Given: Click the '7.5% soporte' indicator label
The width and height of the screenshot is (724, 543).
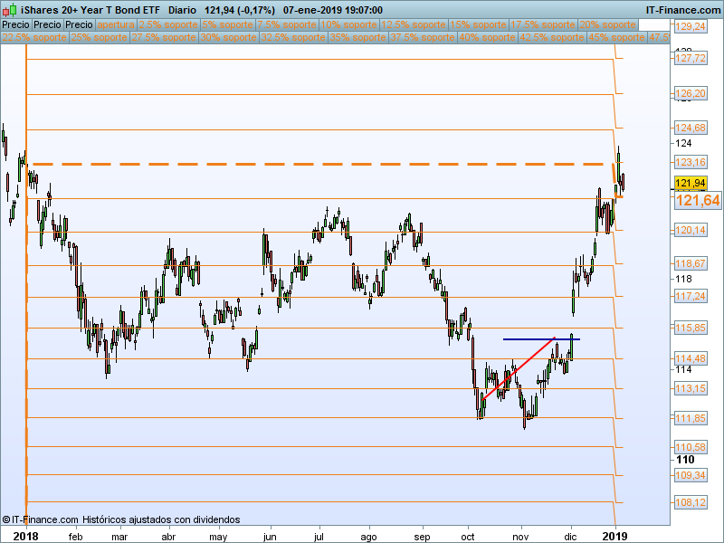Looking at the screenshot, I should 287,25.
